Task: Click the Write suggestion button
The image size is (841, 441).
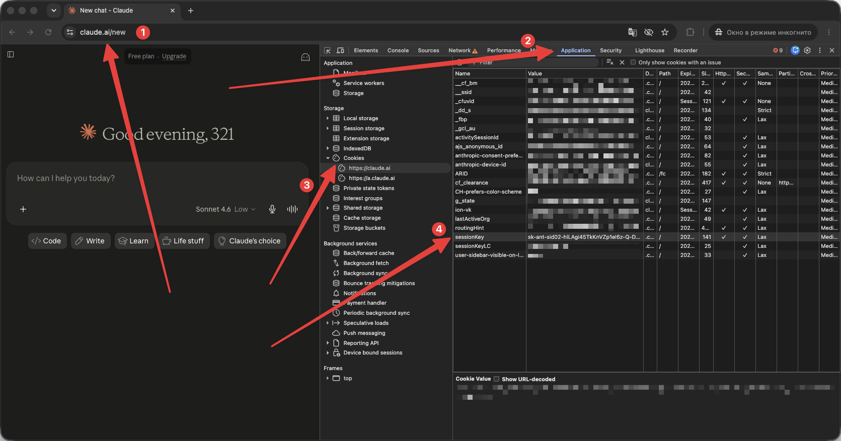Action: tap(90, 241)
